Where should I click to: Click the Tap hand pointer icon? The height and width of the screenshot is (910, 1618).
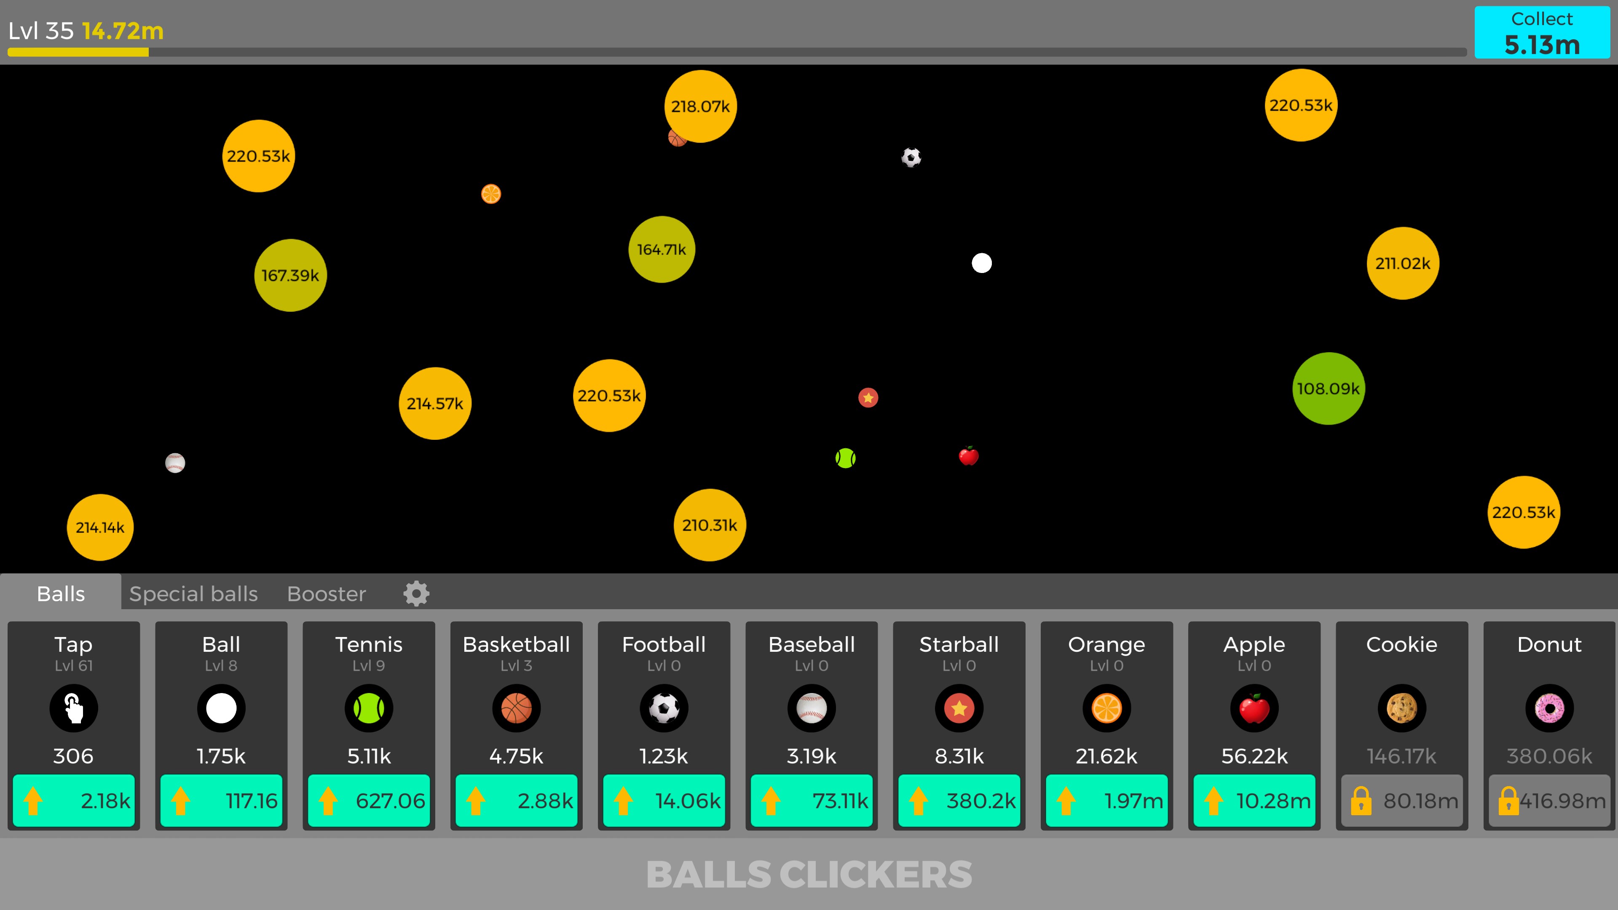(73, 708)
